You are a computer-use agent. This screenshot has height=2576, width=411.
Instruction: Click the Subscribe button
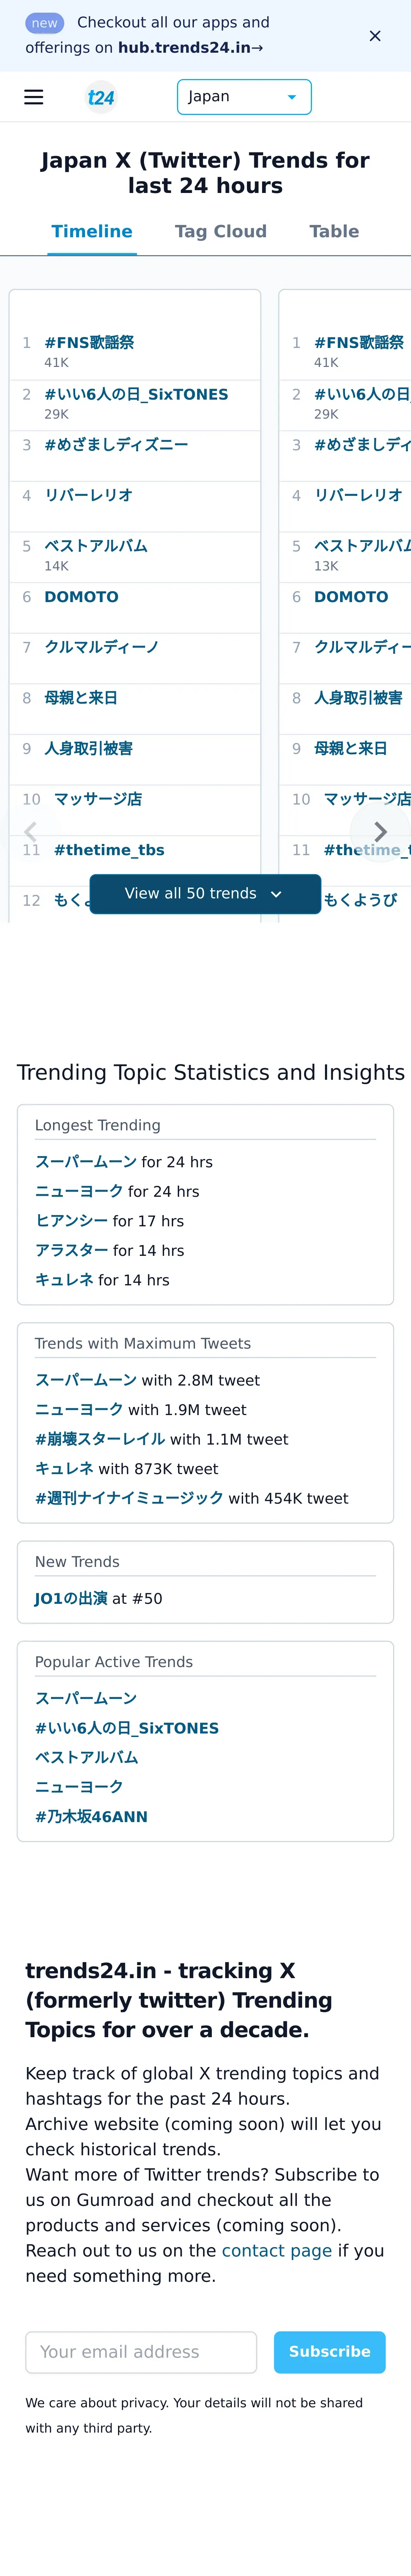point(329,2351)
